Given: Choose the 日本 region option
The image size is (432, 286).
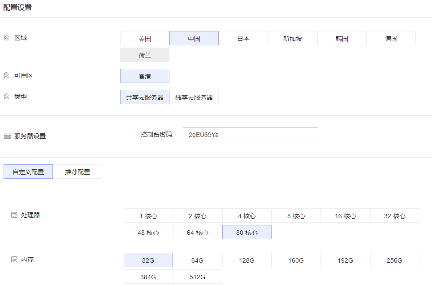Looking at the screenshot, I should point(243,39).
